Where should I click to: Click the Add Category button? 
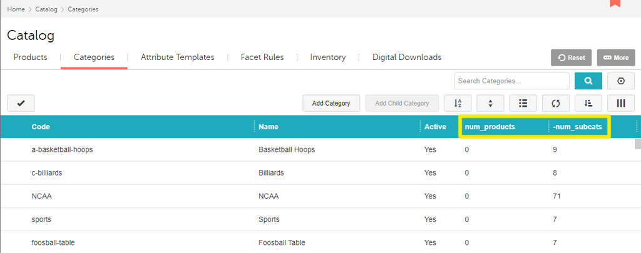click(x=331, y=103)
